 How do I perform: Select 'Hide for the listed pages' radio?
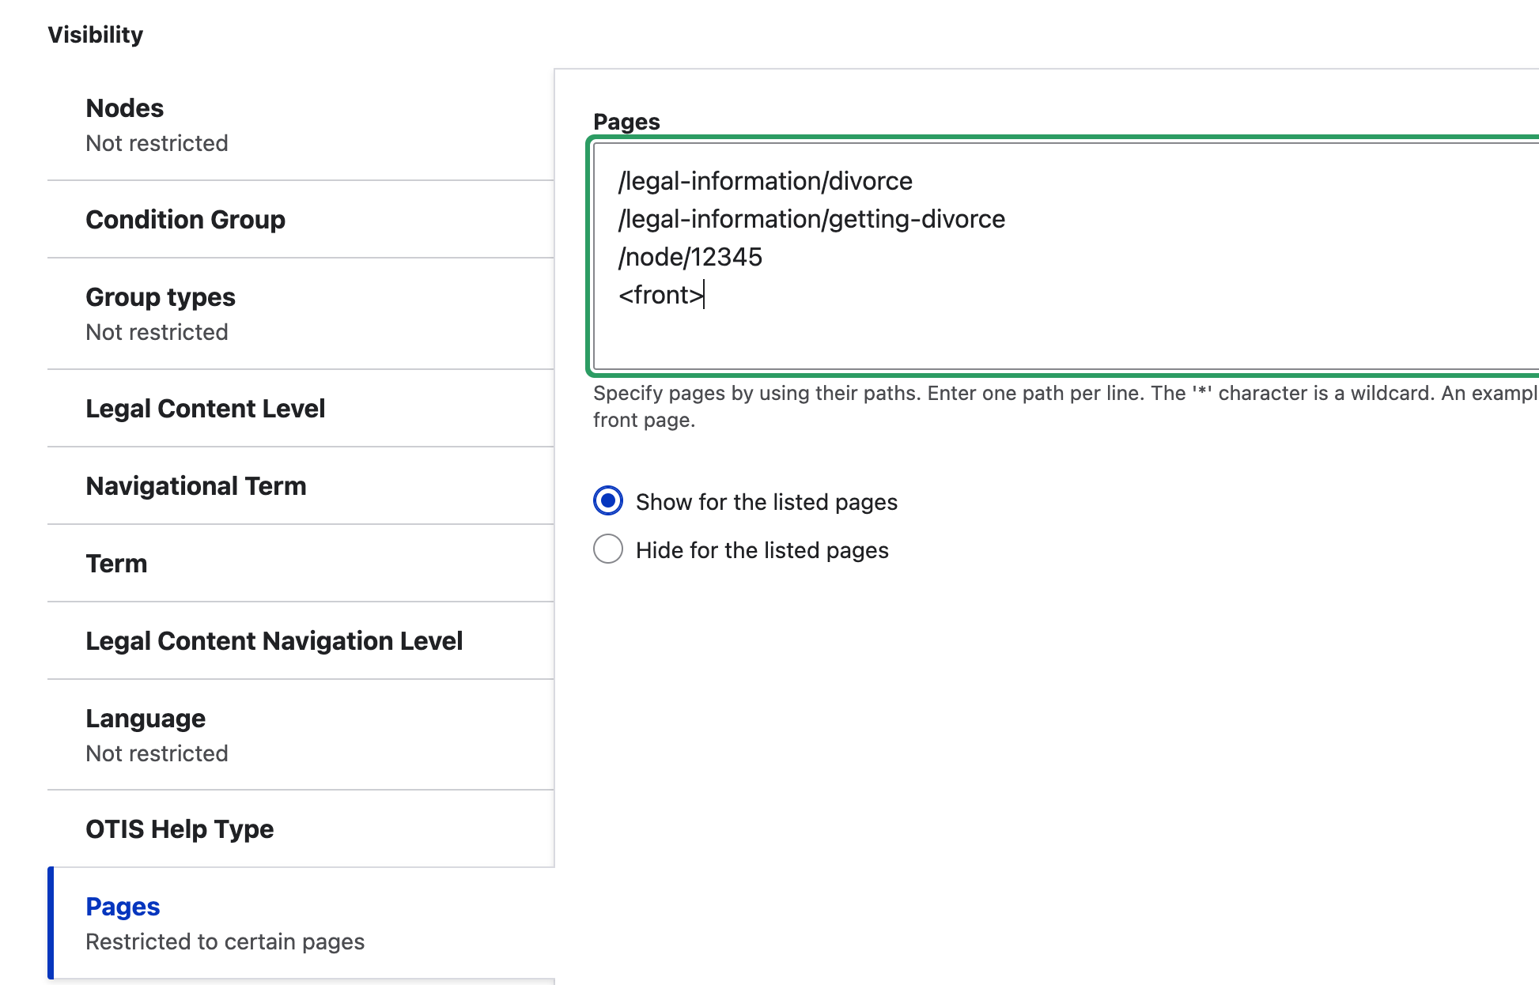coord(608,549)
